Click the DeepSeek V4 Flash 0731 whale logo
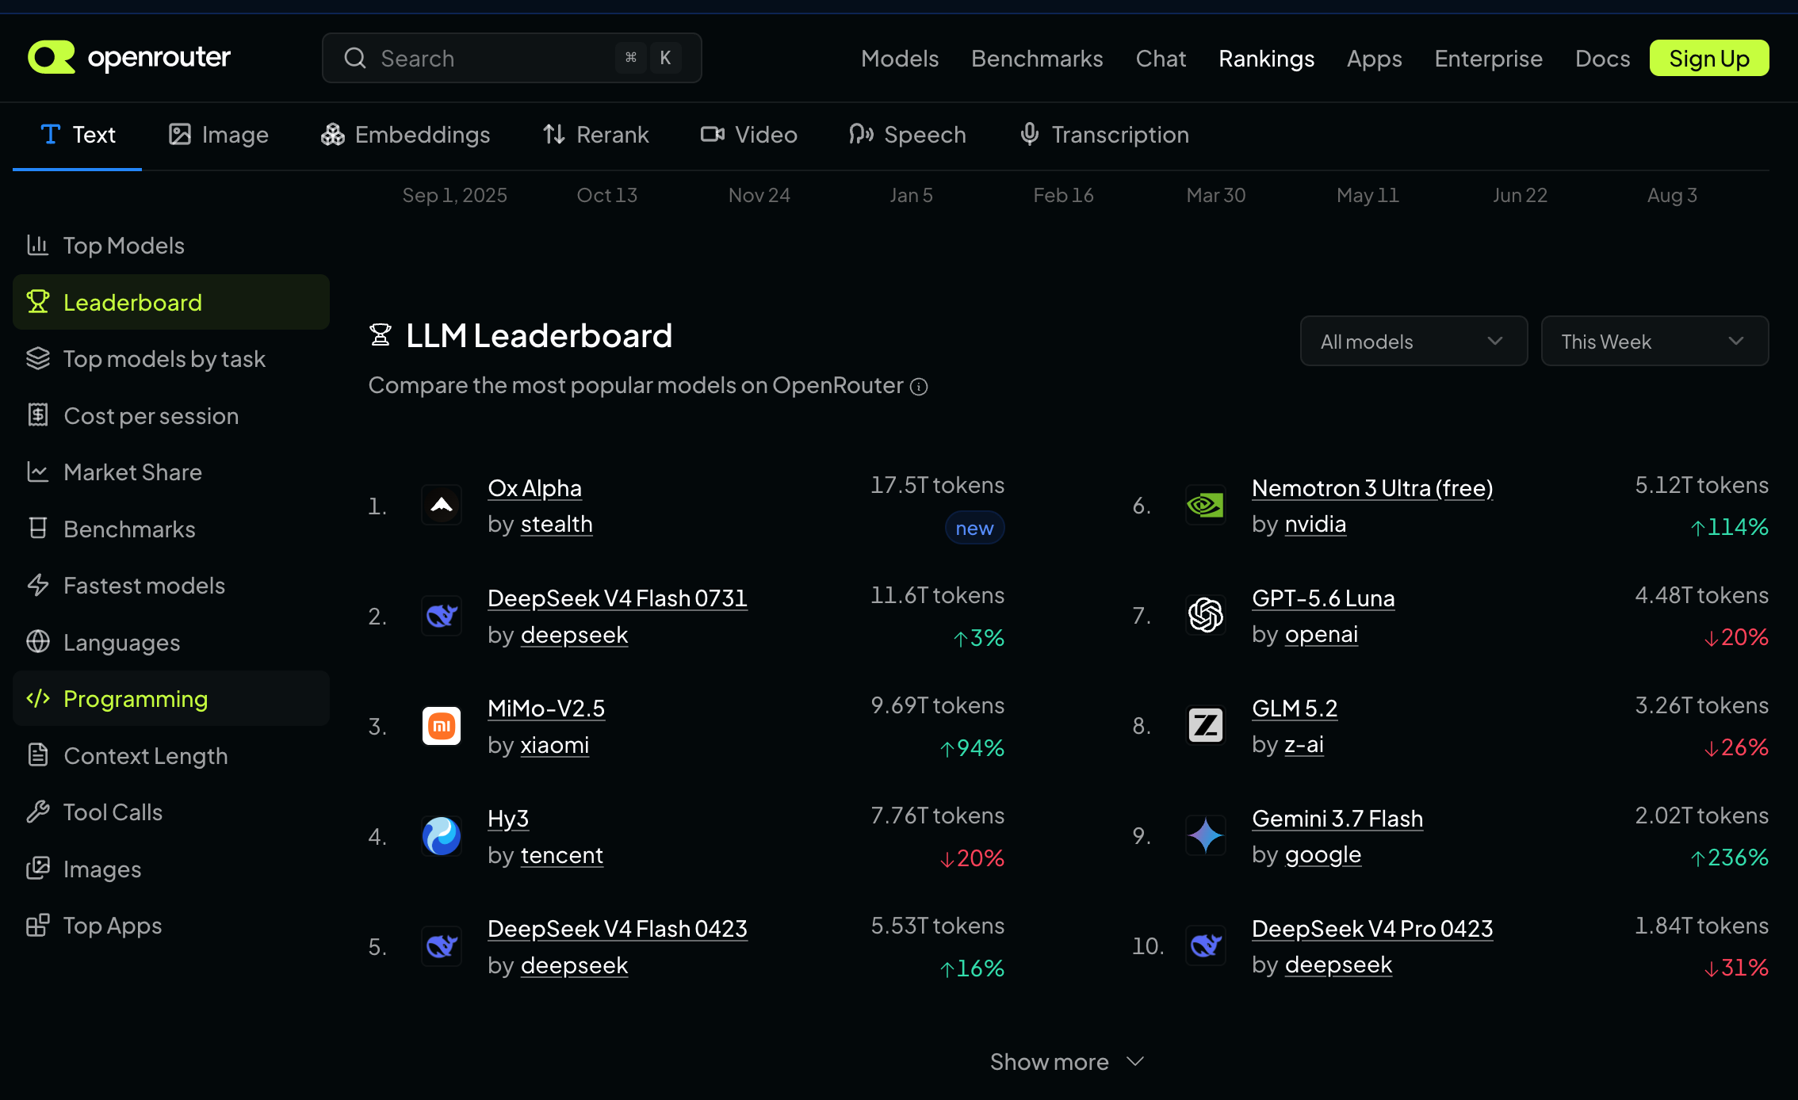This screenshot has height=1100, width=1798. click(442, 615)
